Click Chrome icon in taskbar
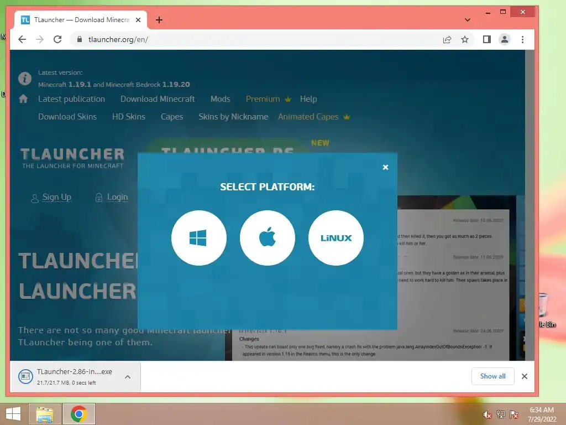 (78, 414)
